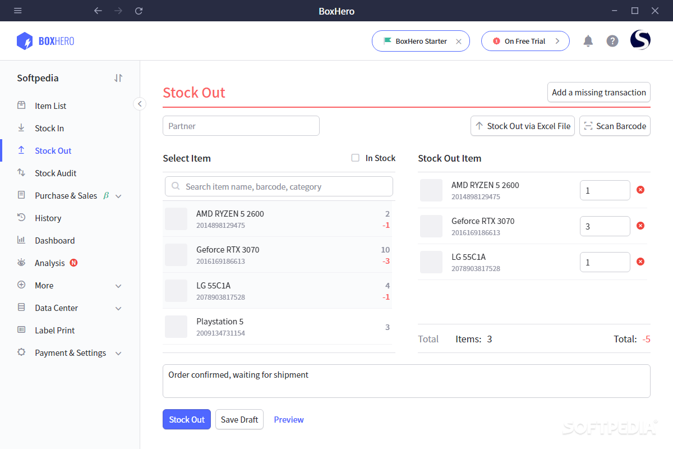The width and height of the screenshot is (673, 449).
Task: Click the Item List box icon
Action: point(21,105)
